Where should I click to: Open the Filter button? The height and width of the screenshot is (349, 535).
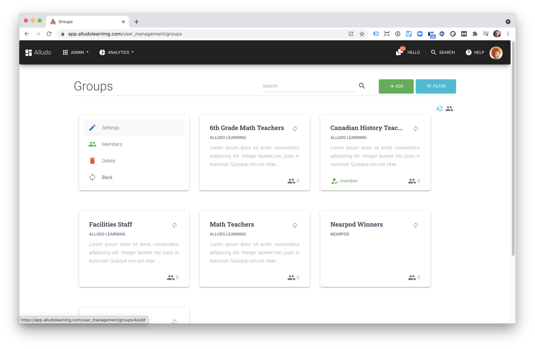tap(436, 86)
